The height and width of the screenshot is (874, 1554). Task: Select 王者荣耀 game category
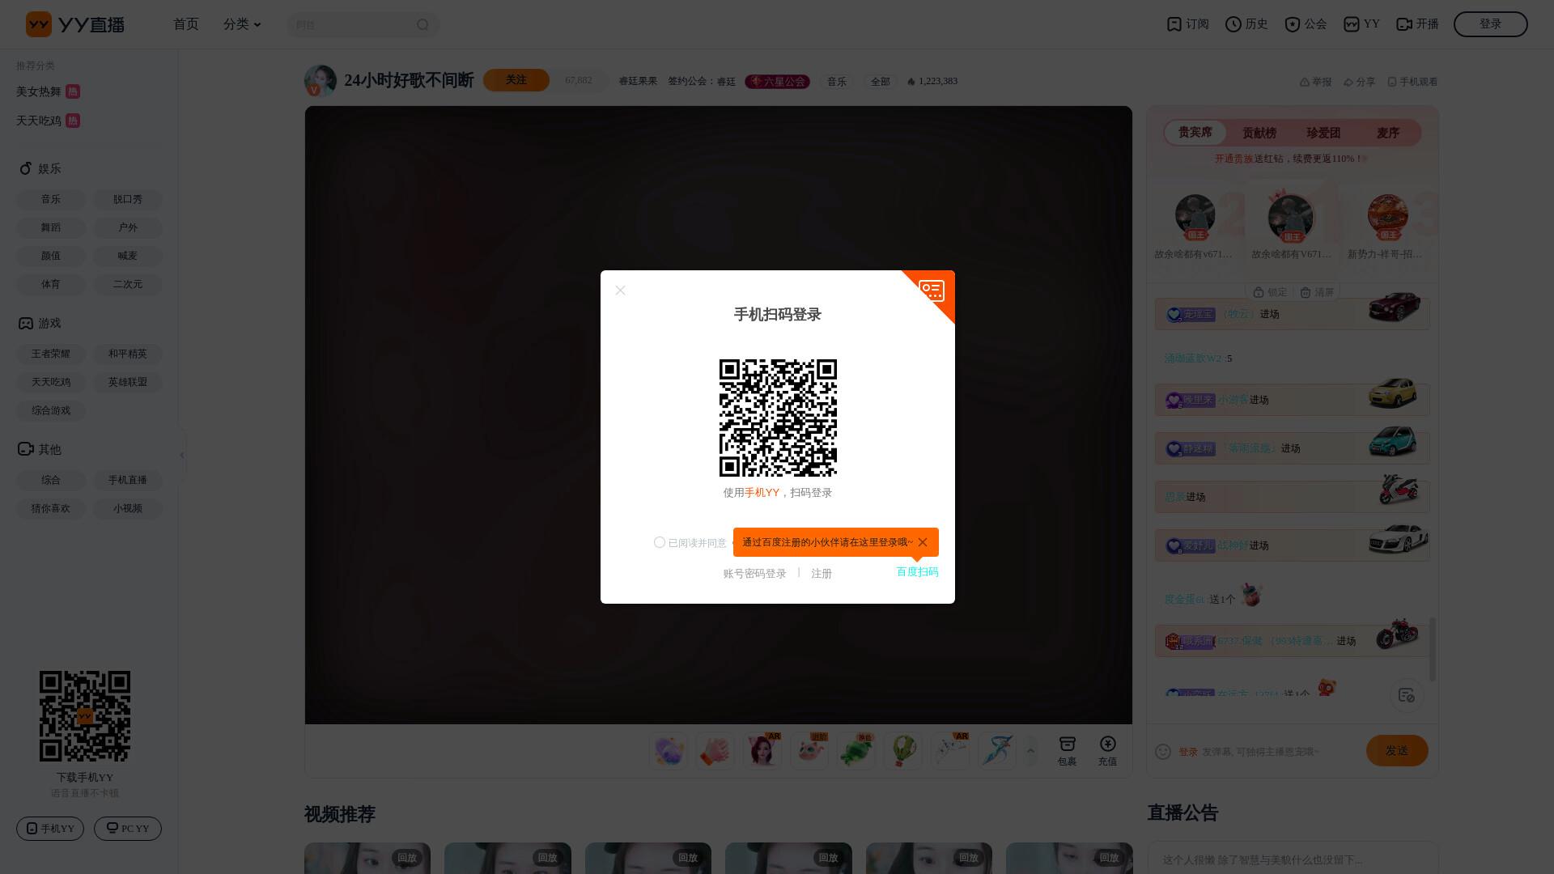click(51, 354)
